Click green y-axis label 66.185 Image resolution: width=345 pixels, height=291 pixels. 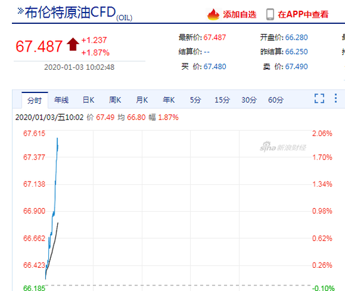point(34,288)
